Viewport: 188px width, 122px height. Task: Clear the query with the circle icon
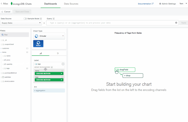tap(176, 23)
